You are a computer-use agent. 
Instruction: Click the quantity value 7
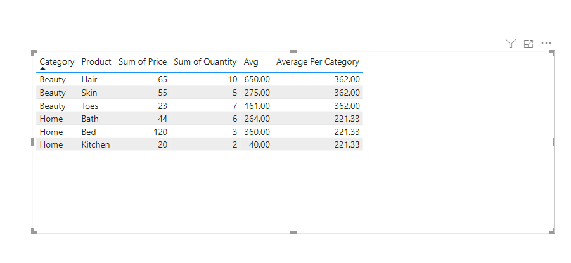tap(235, 106)
